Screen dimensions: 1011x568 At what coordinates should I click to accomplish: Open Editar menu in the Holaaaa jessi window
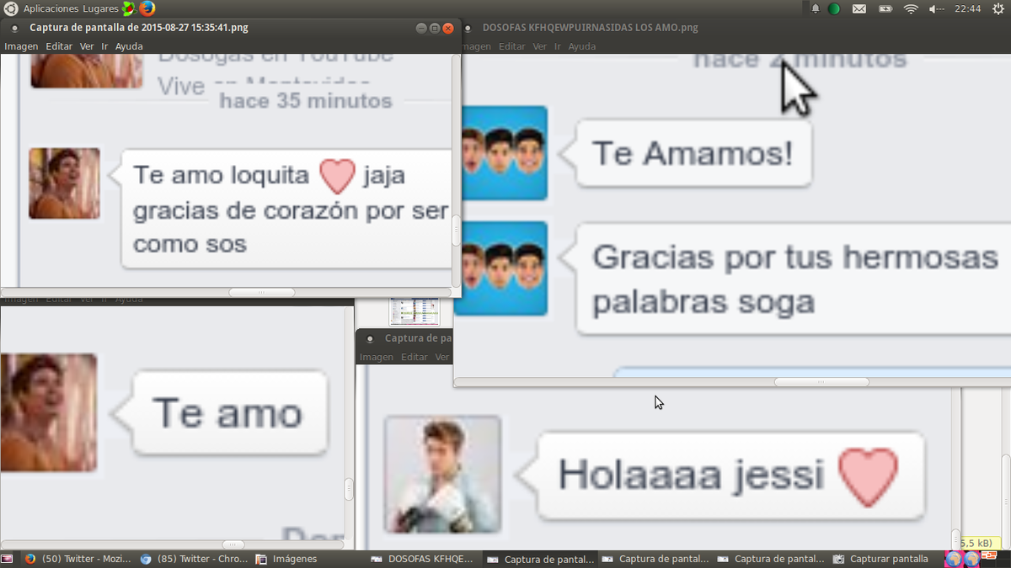(415, 357)
